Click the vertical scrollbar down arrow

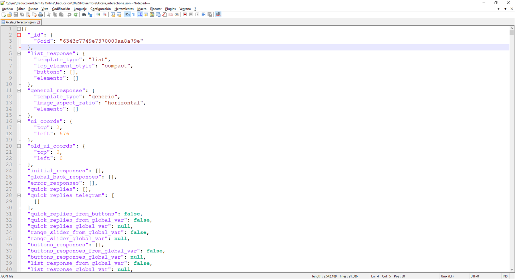coord(512,270)
